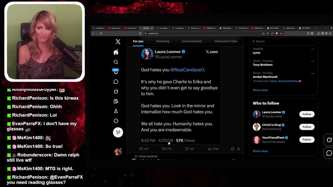The height and width of the screenshot is (187, 333).
Task: Click the white compose Post button
Action: click(x=118, y=132)
